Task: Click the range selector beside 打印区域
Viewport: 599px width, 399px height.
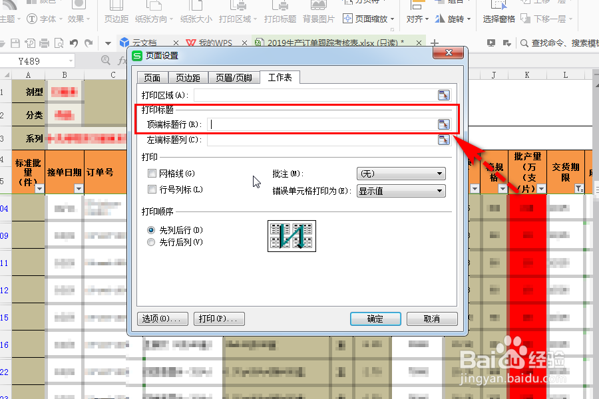Action: [x=444, y=94]
